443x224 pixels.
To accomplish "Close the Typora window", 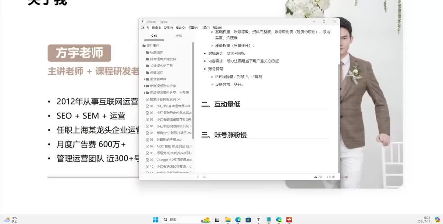I will point(335,21).
